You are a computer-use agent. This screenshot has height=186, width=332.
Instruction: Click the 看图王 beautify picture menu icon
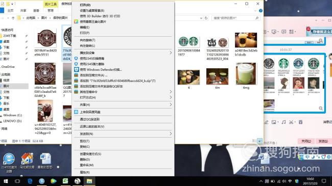tap(76, 21)
